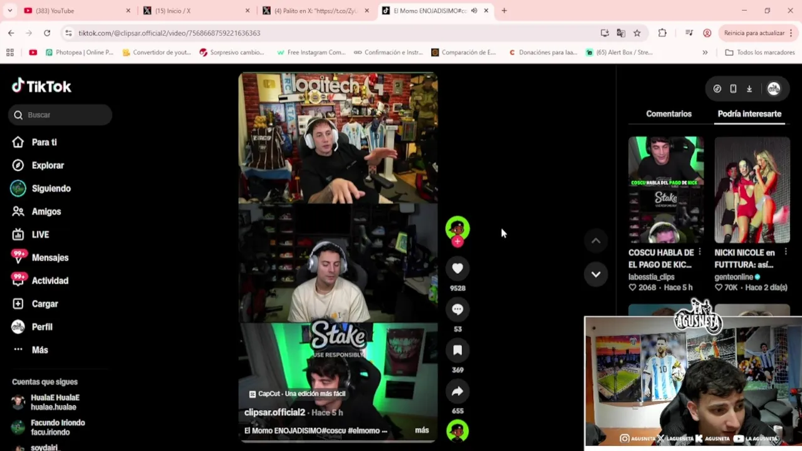Switch to the Podría interesarte tab
Viewport: 802px width, 451px height.
pyautogui.click(x=749, y=114)
